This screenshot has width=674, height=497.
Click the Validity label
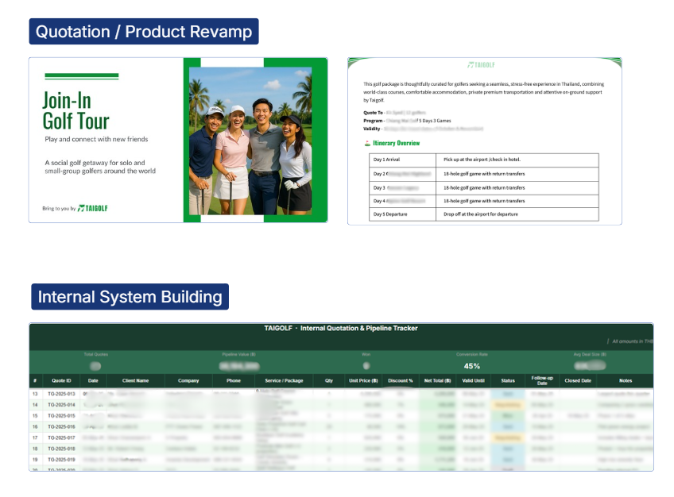point(372,129)
